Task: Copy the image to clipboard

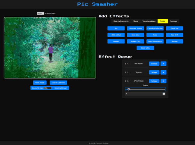Action: (58, 83)
